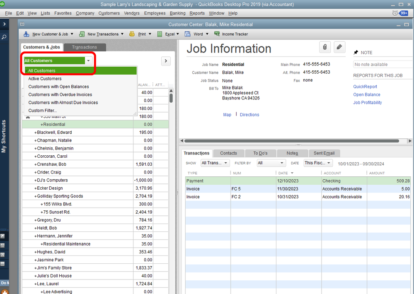Click the paperclip attach button
This screenshot has height=294, width=414.
pyautogui.click(x=325, y=47)
